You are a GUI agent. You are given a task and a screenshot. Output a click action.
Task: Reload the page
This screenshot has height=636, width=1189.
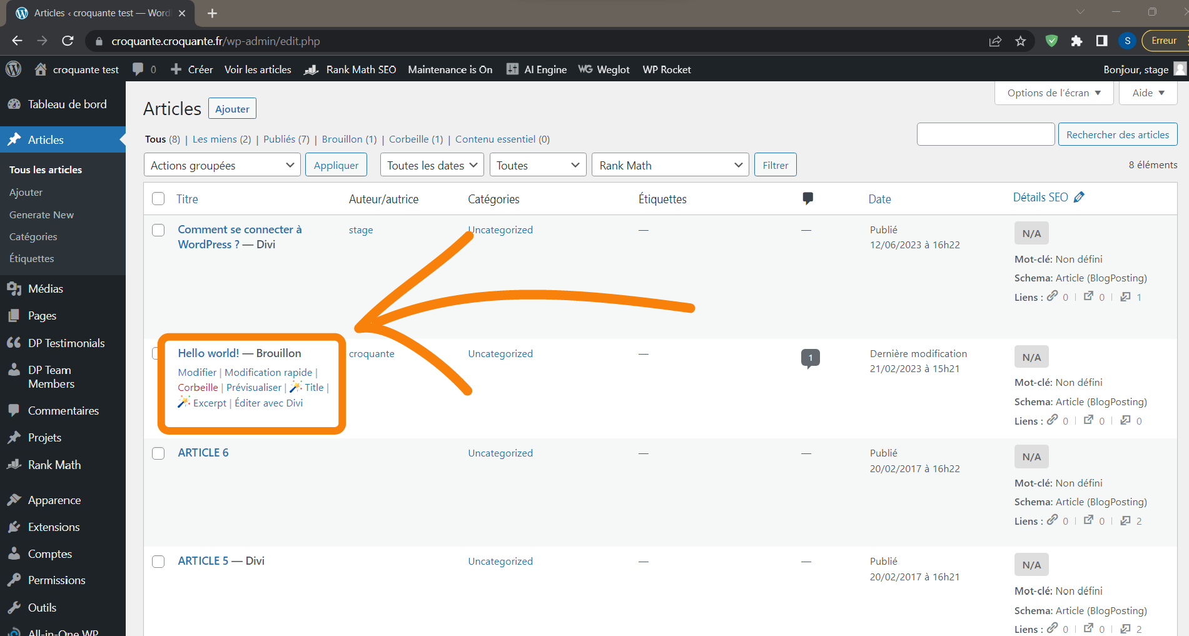pos(68,41)
